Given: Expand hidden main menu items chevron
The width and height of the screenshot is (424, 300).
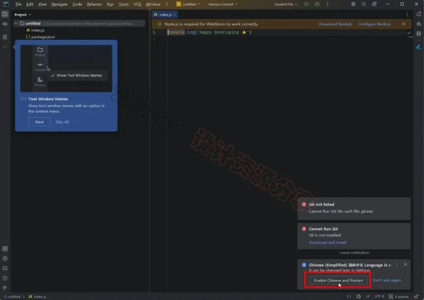Looking at the screenshot, I should click(166, 4).
